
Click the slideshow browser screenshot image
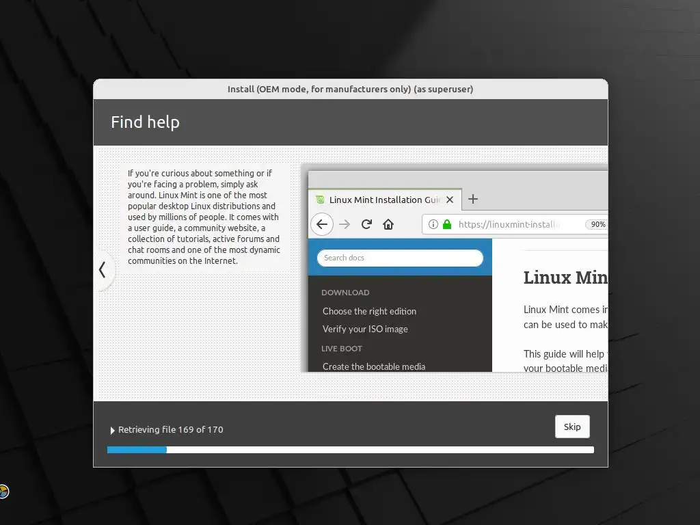(x=455, y=268)
